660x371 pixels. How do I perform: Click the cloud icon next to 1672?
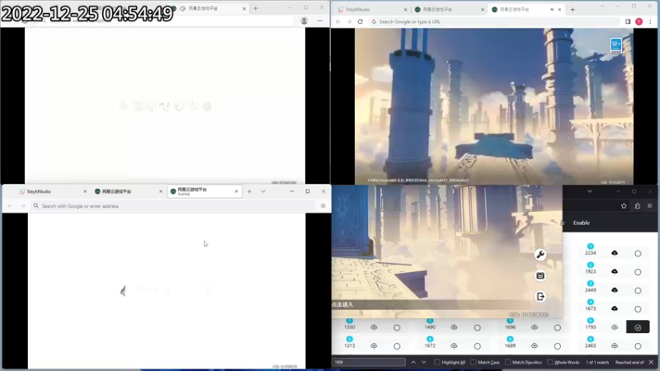[x=454, y=345]
